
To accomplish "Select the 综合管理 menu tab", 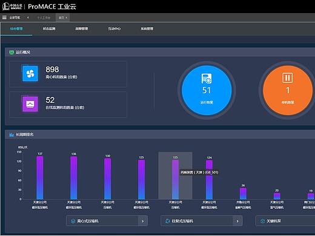I will [x=16, y=28].
